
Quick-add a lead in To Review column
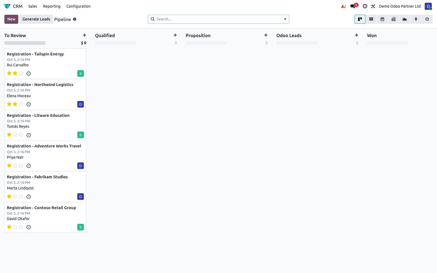[85, 35]
